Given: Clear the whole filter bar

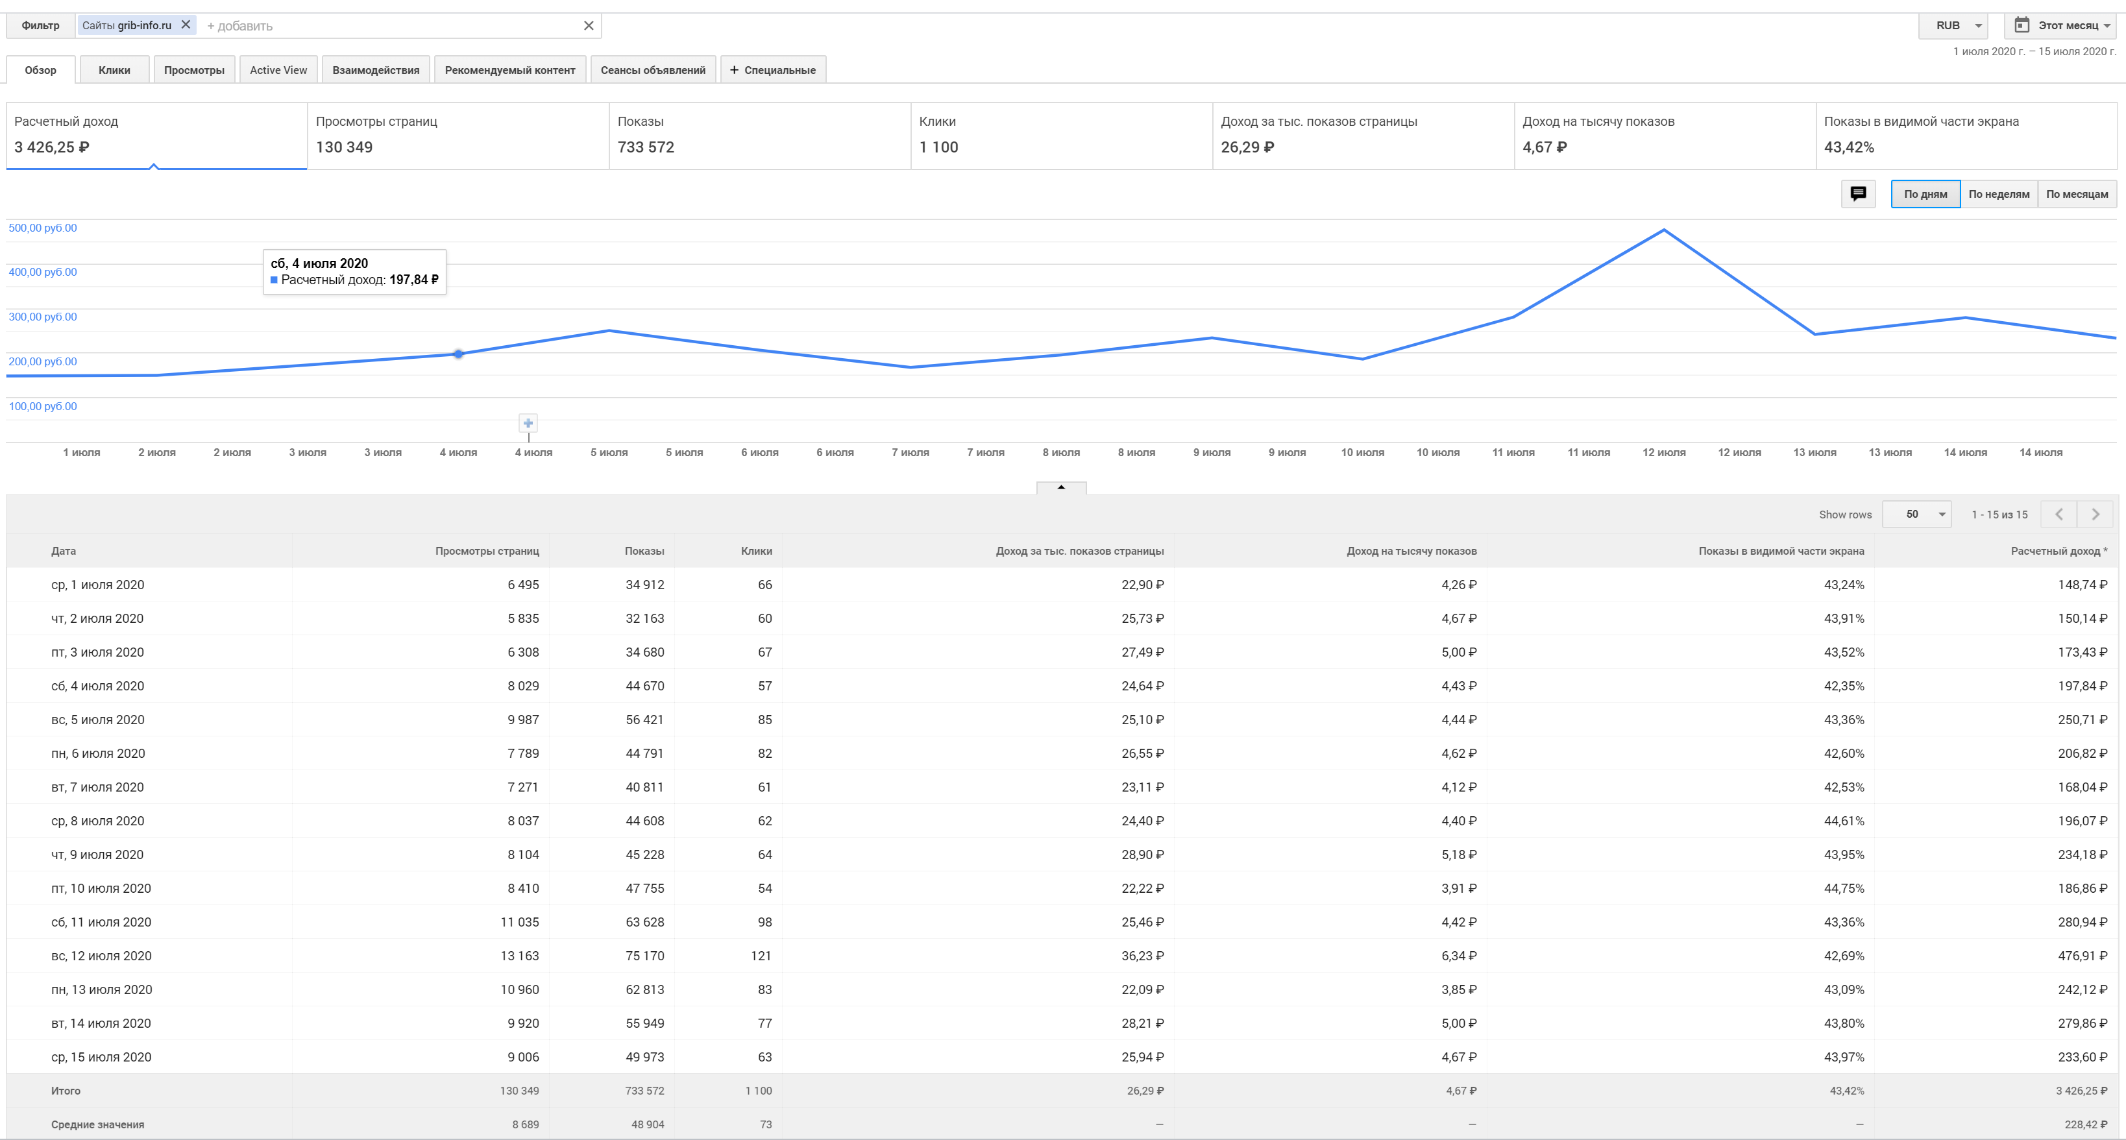Looking at the screenshot, I should (x=589, y=25).
